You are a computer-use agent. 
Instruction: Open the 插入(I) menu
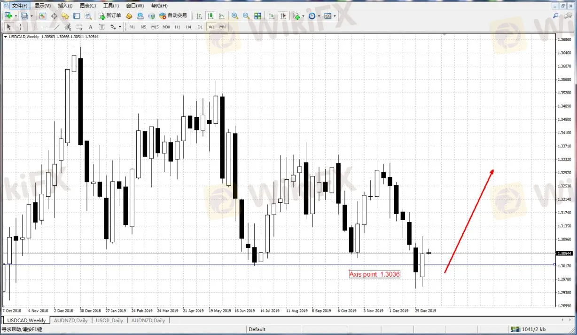[65, 6]
